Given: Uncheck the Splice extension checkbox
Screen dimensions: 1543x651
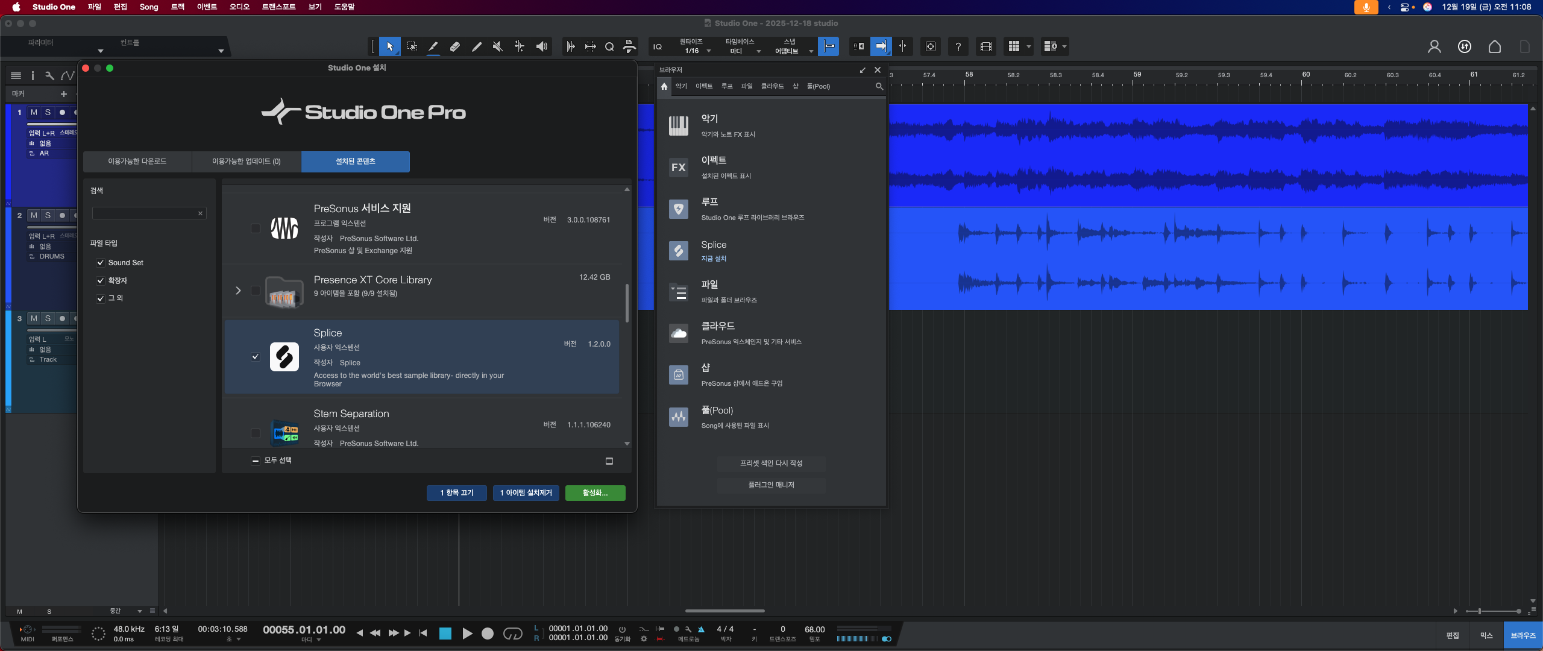Looking at the screenshot, I should [256, 357].
